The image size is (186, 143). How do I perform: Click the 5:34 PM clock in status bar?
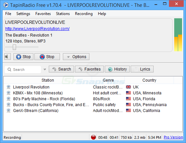click(155, 137)
